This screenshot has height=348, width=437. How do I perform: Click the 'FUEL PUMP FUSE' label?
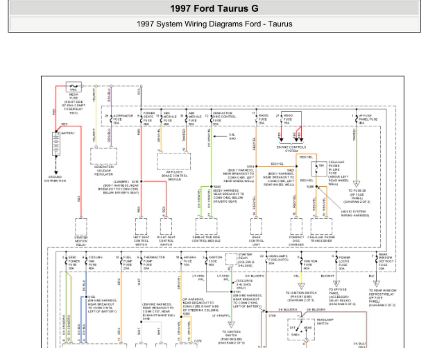[x=128, y=263]
